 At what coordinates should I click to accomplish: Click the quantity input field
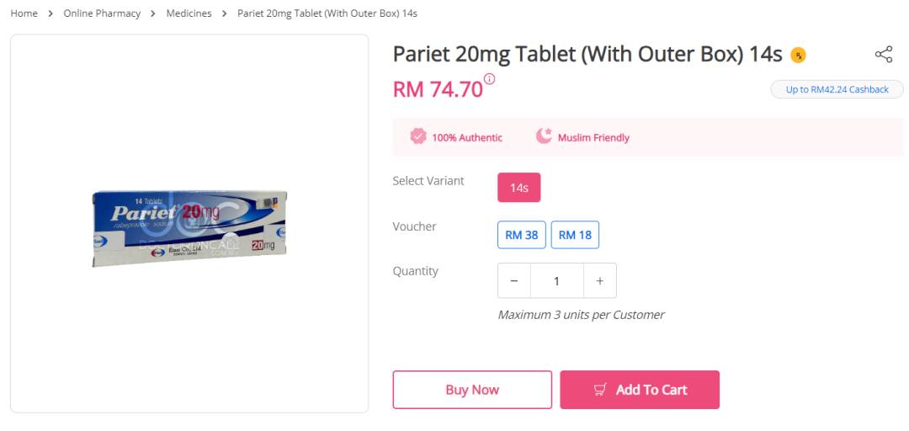pyautogui.click(x=556, y=281)
